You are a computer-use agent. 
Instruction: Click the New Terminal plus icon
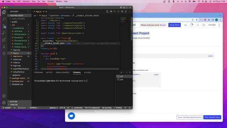(x=121, y=73)
